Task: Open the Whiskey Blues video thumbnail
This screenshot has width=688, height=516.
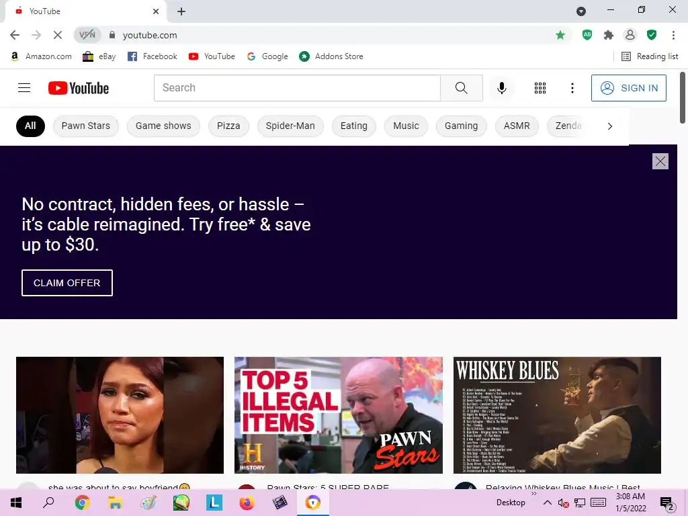Action: [557, 415]
